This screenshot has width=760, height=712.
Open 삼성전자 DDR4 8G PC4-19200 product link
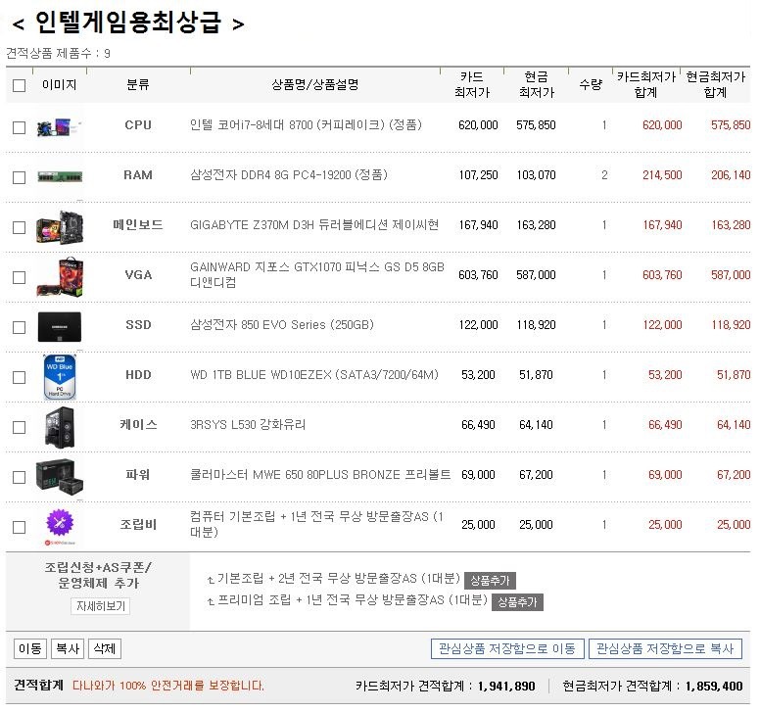pos(289,175)
